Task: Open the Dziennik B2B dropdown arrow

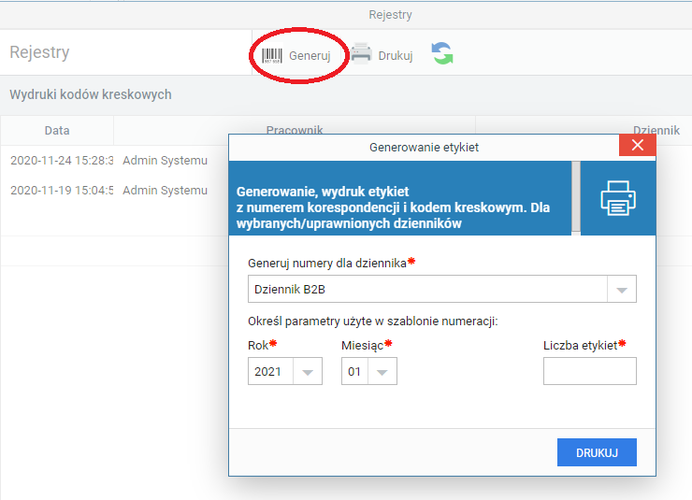Action: [622, 289]
